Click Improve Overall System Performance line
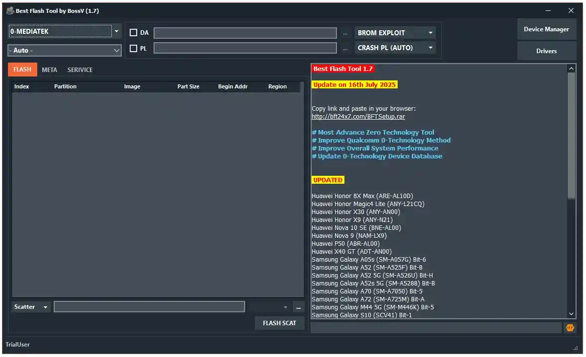586x357 pixels. (x=375, y=148)
